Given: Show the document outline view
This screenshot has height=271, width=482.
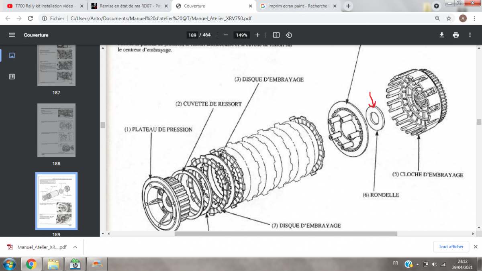Looking at the screenshot, I should tap(12, 76).
